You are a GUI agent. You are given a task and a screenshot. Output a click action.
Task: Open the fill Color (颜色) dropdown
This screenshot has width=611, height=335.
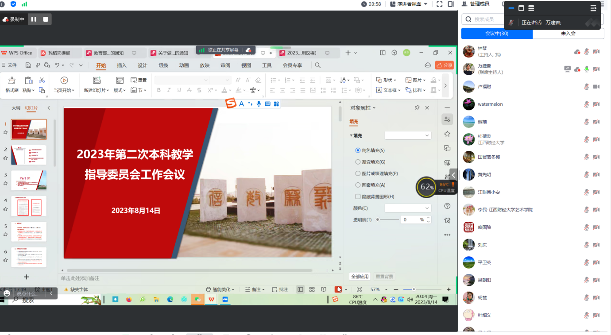408,208
